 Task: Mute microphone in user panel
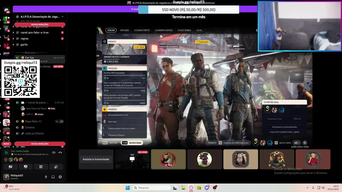point(46,177)
